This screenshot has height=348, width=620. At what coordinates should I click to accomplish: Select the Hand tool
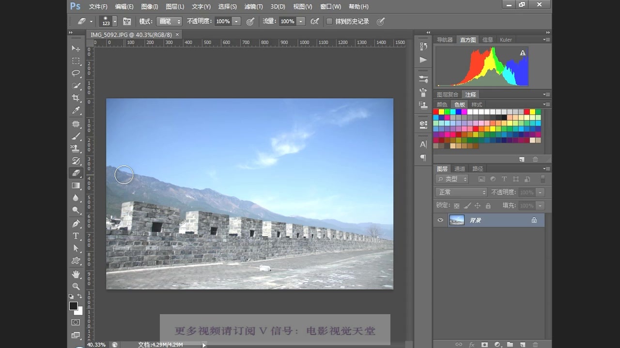tap(76, 274)
